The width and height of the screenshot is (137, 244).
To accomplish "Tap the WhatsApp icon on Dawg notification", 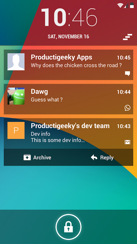I will pos(127,108).
